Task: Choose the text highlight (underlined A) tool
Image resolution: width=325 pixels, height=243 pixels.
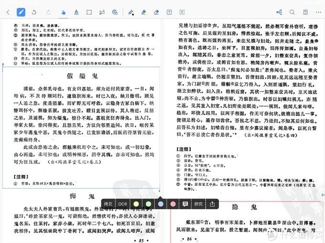Action: click(x=76, y=12)
